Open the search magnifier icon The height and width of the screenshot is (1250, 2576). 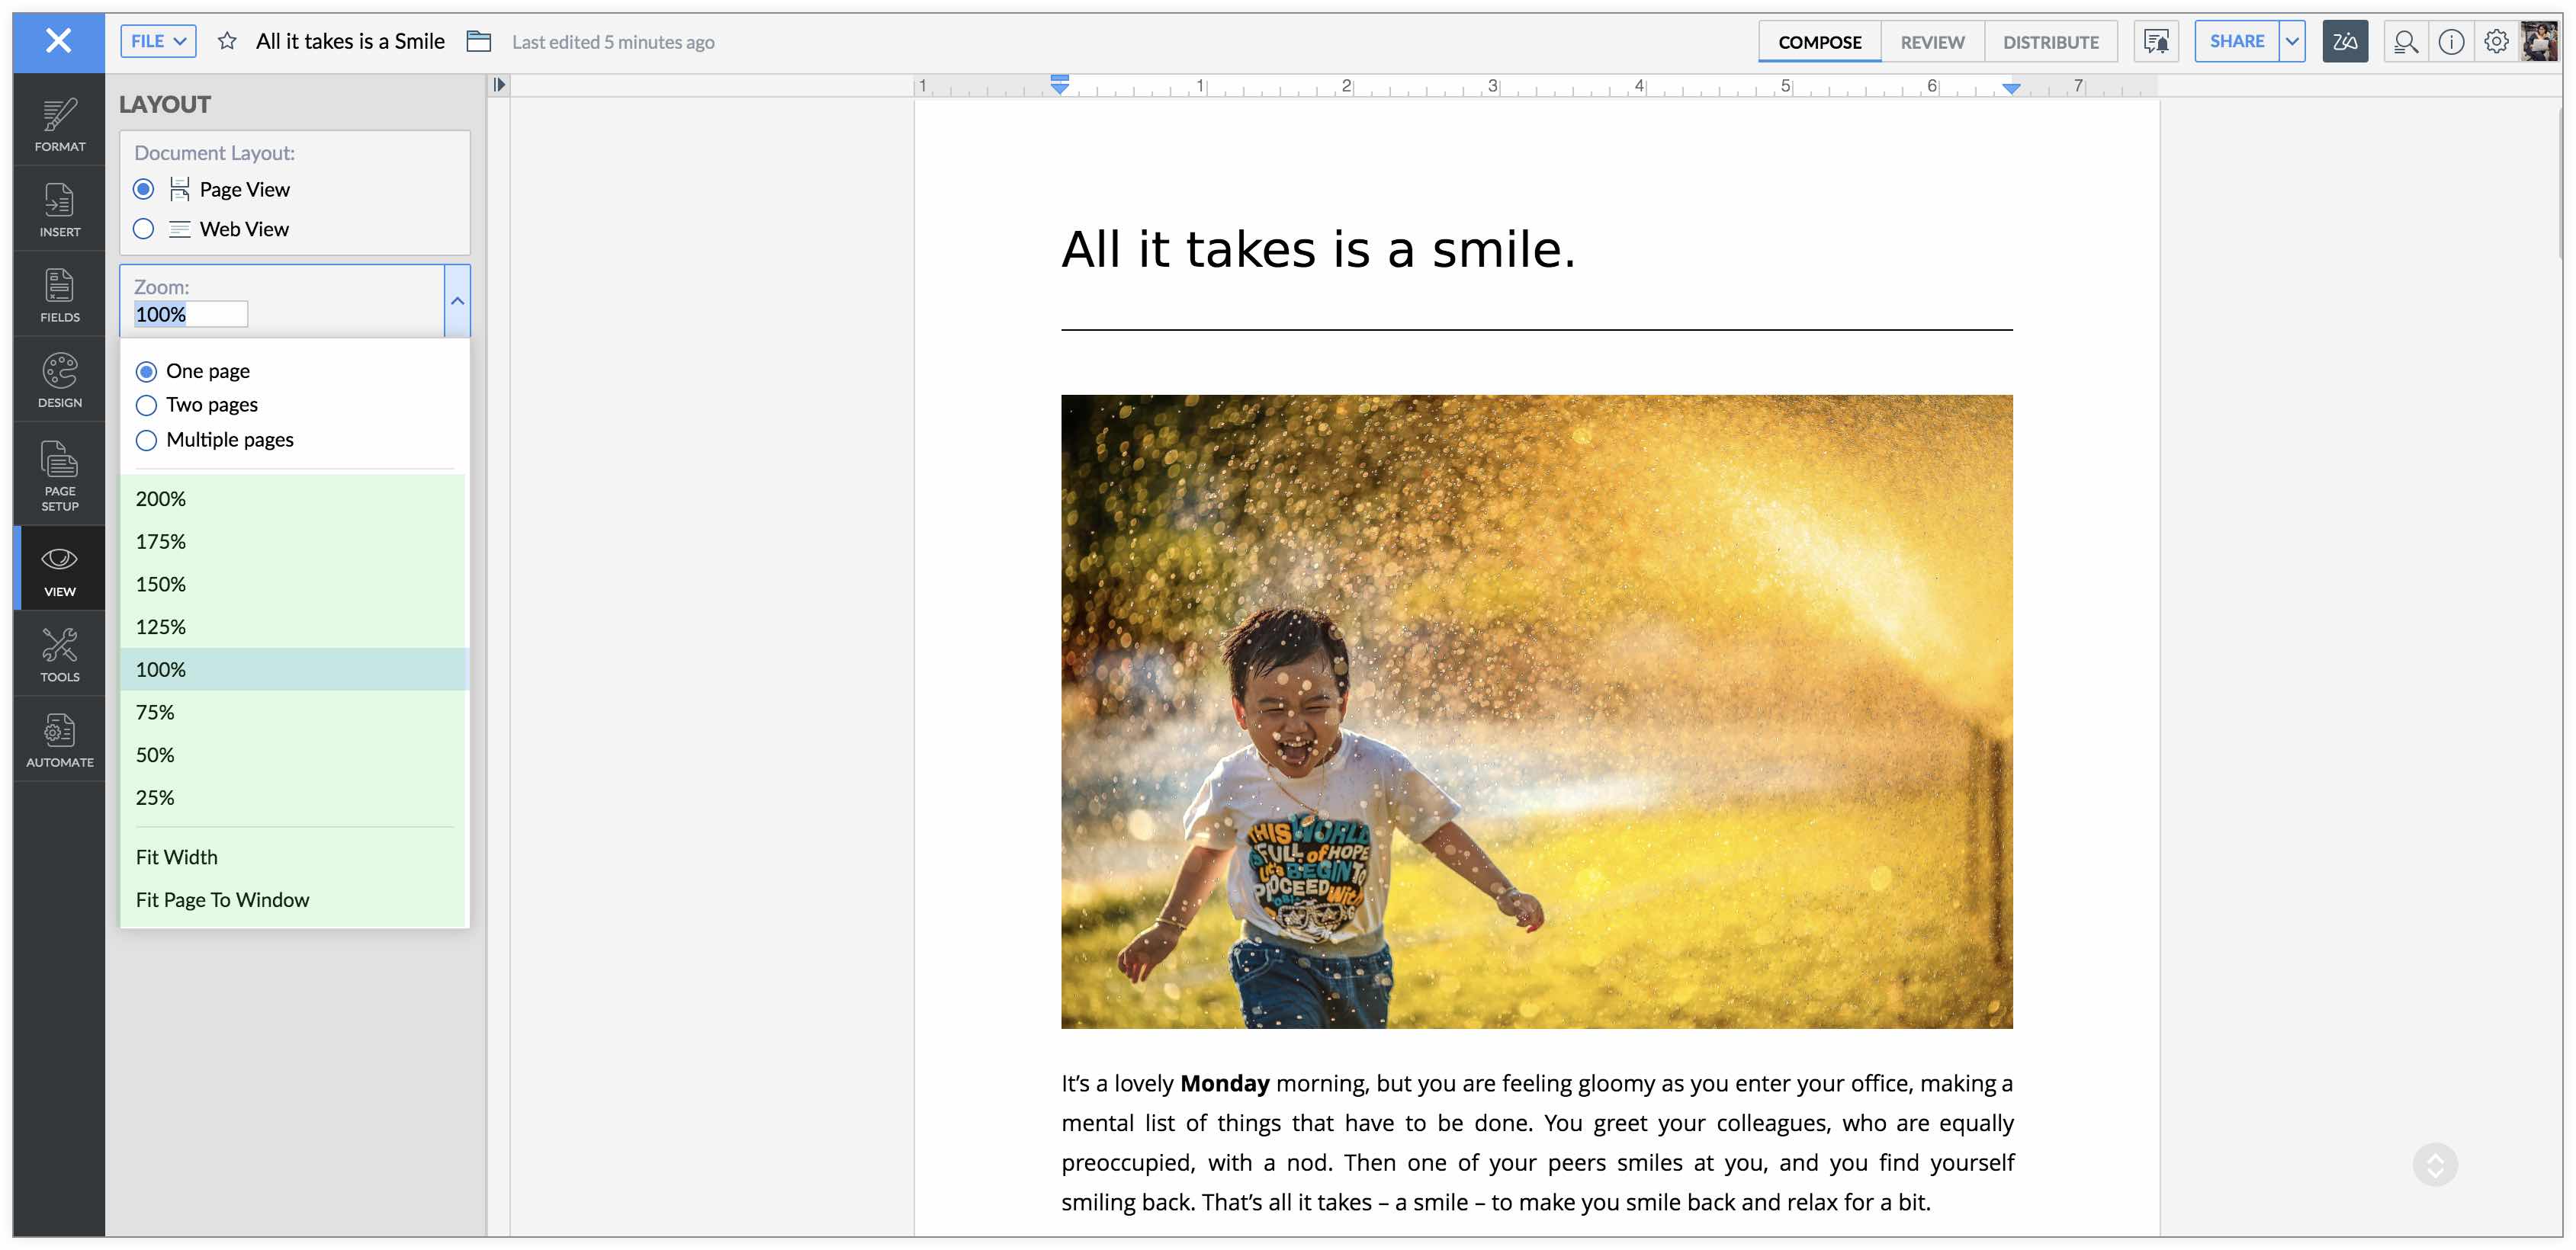2405,41
